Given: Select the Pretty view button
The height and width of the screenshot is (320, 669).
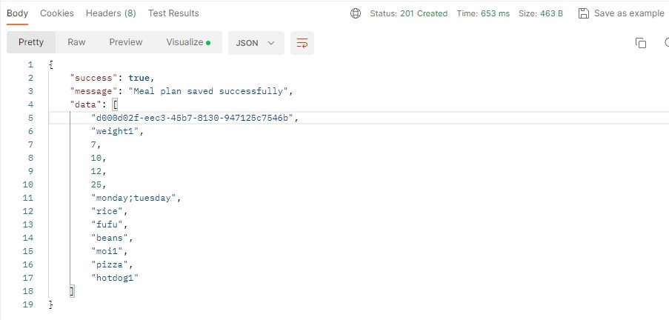Looking at the screenshot, I should (x=31, y=42).
